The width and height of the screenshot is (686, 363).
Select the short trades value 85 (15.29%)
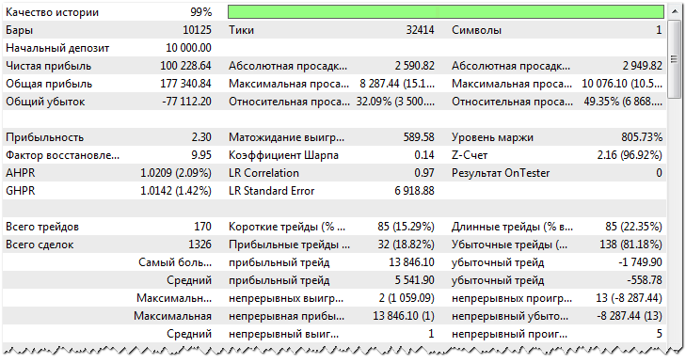[x=406, y=227]
